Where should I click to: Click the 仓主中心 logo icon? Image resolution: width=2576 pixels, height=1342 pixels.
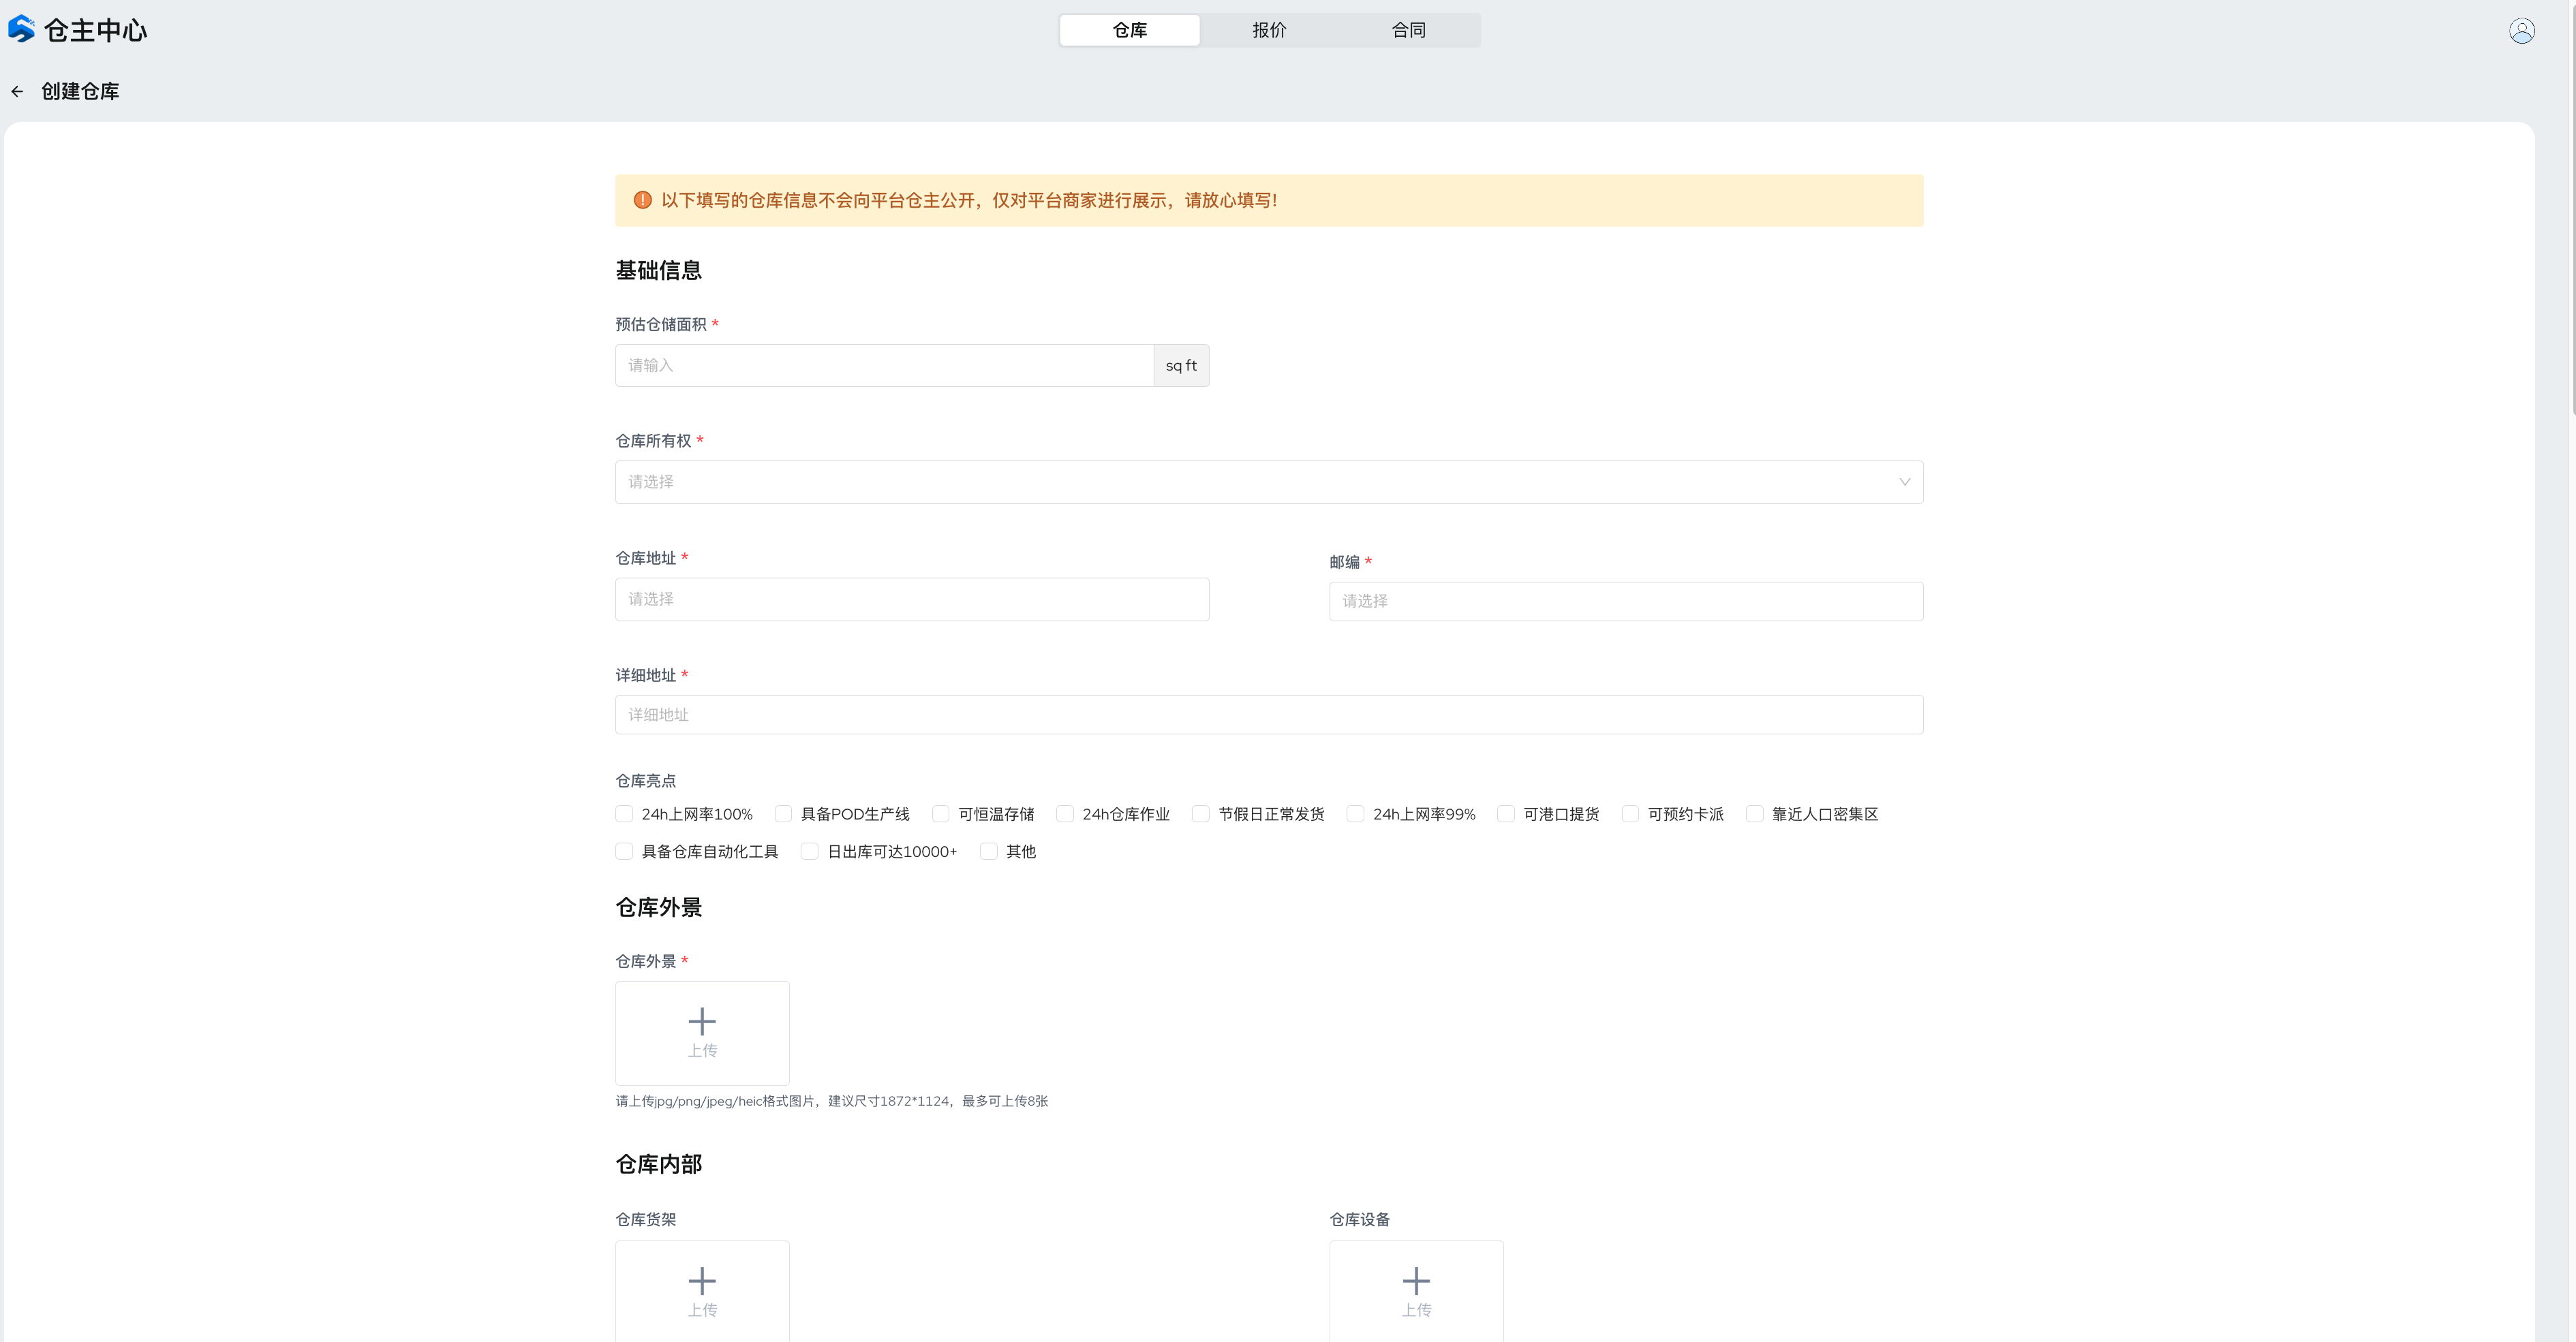21,29
